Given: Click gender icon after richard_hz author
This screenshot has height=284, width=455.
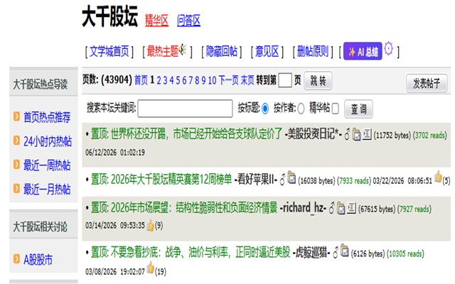Looking at the screenshot, I should point(331,208).
